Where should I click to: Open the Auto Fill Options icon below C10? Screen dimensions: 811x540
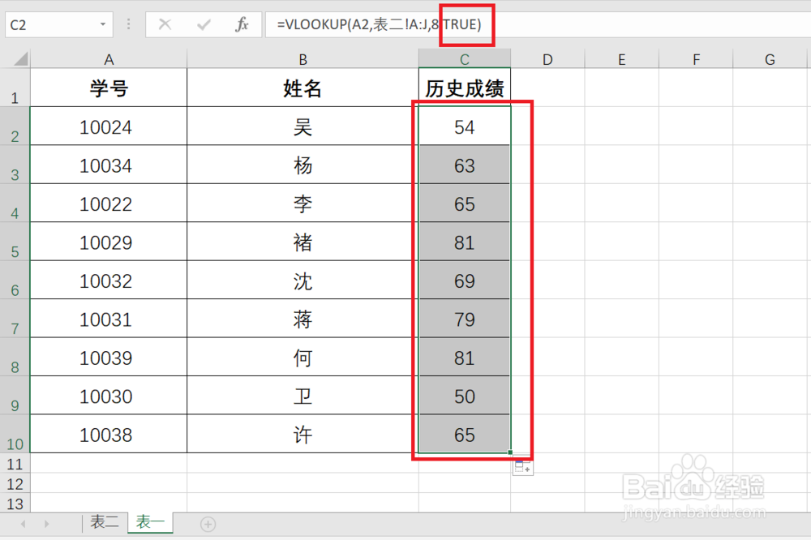click(523, 467)
